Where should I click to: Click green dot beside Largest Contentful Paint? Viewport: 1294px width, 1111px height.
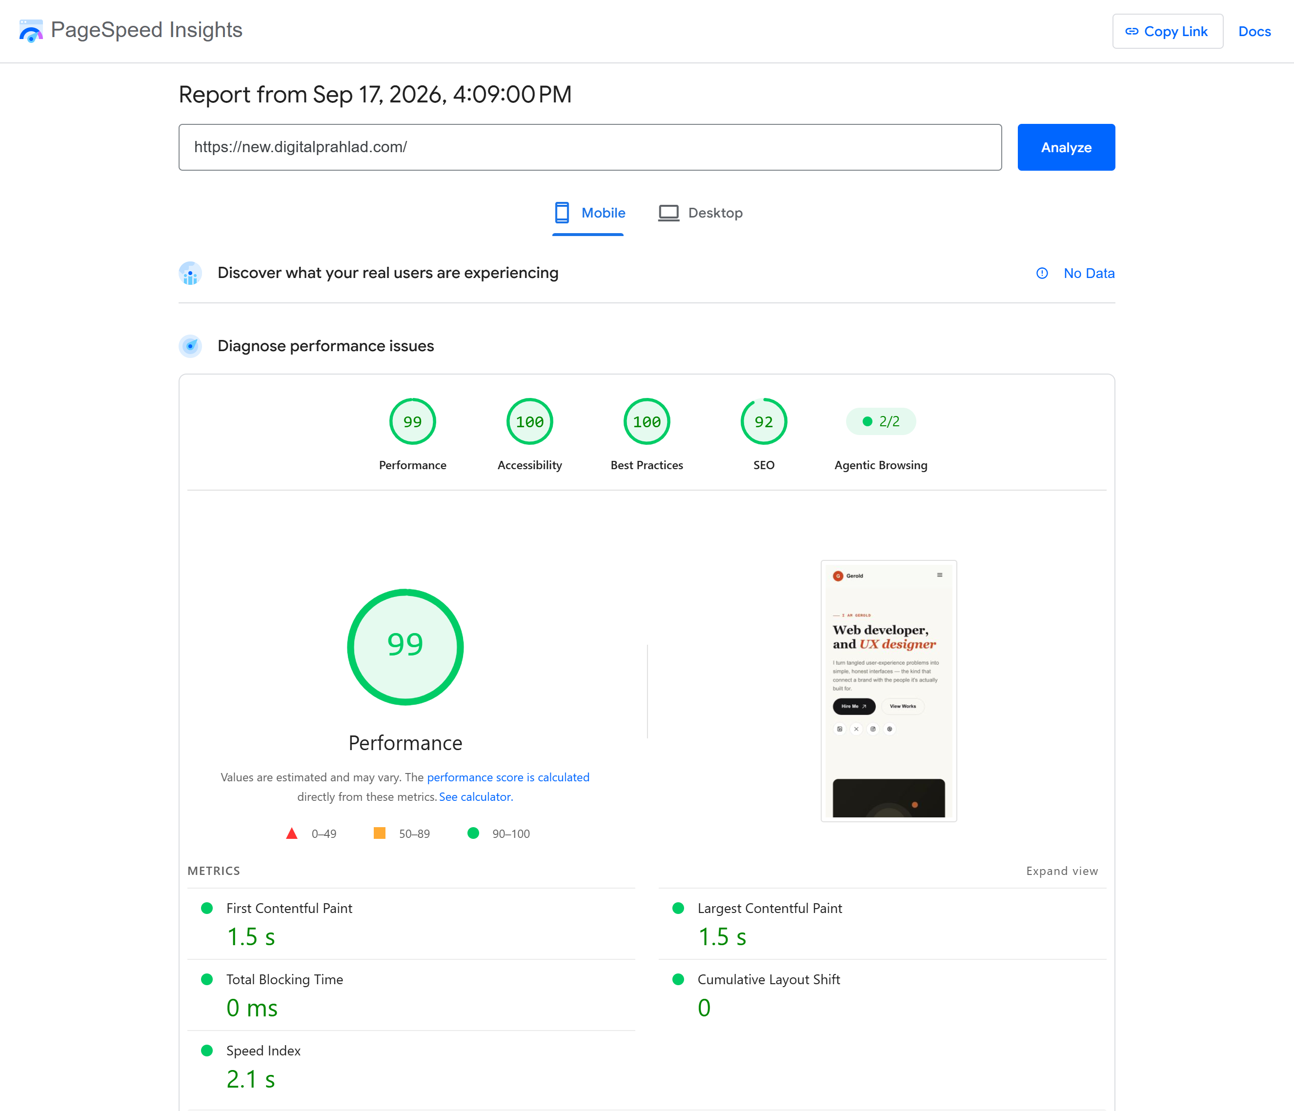click(678, 908)
